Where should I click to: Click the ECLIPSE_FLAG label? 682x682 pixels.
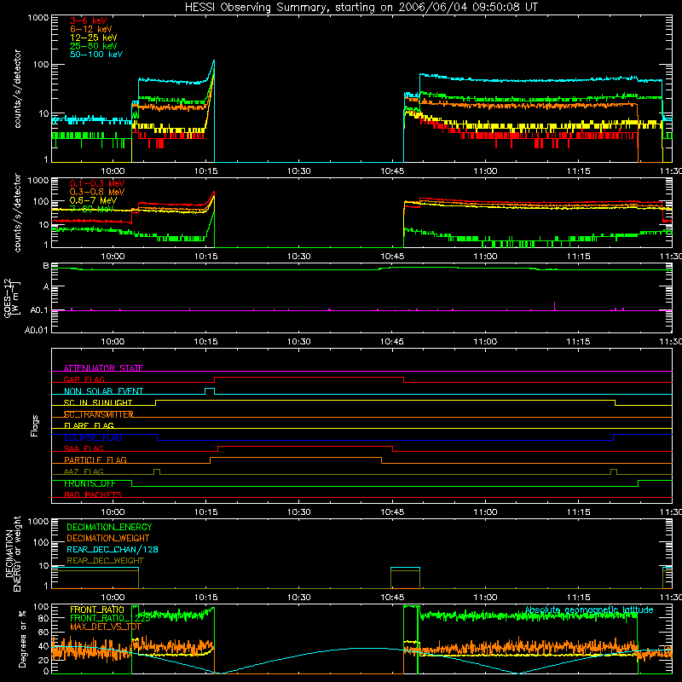(93, 437)
